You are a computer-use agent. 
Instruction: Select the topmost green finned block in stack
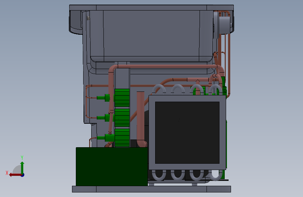122,98
